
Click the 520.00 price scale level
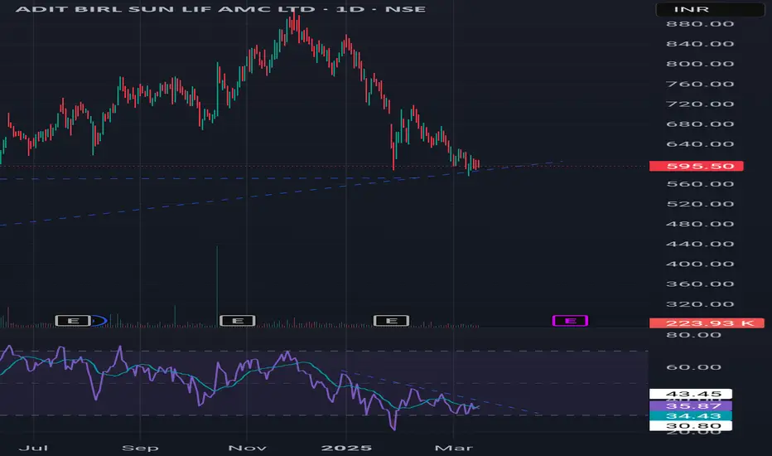tap(700, 204)
